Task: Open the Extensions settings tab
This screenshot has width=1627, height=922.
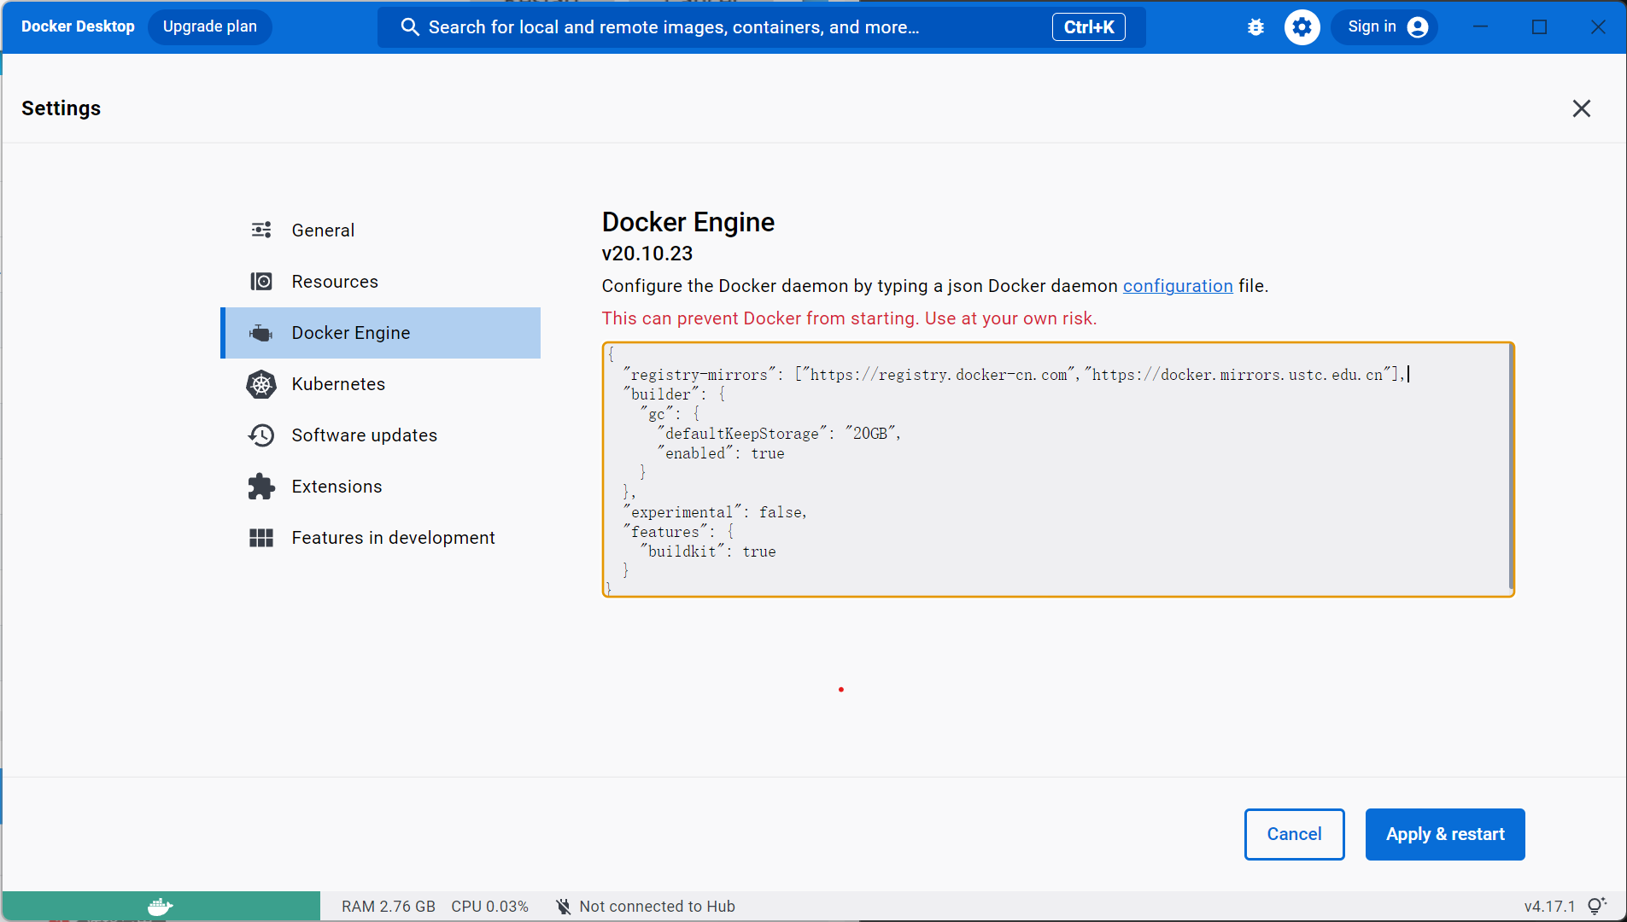Action: (x=381, y=487)
